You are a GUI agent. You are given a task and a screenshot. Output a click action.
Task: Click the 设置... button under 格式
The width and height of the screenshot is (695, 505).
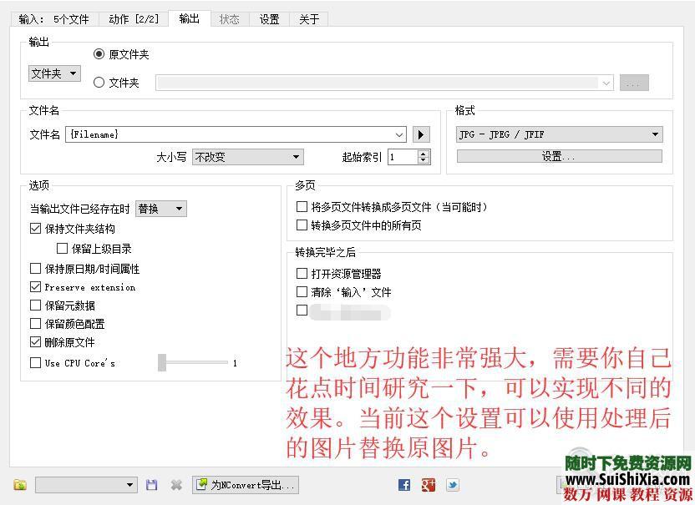557,157
